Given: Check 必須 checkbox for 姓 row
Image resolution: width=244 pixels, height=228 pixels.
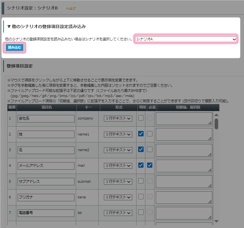Looking at the screenshot, I should point(150,134).
